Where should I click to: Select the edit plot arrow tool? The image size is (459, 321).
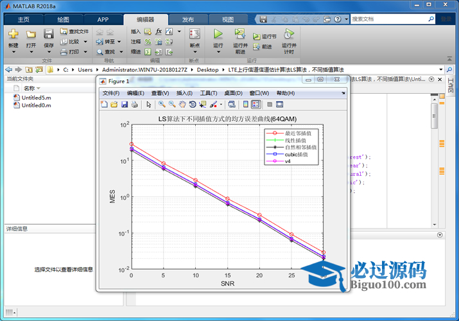[x=149, y=105]
